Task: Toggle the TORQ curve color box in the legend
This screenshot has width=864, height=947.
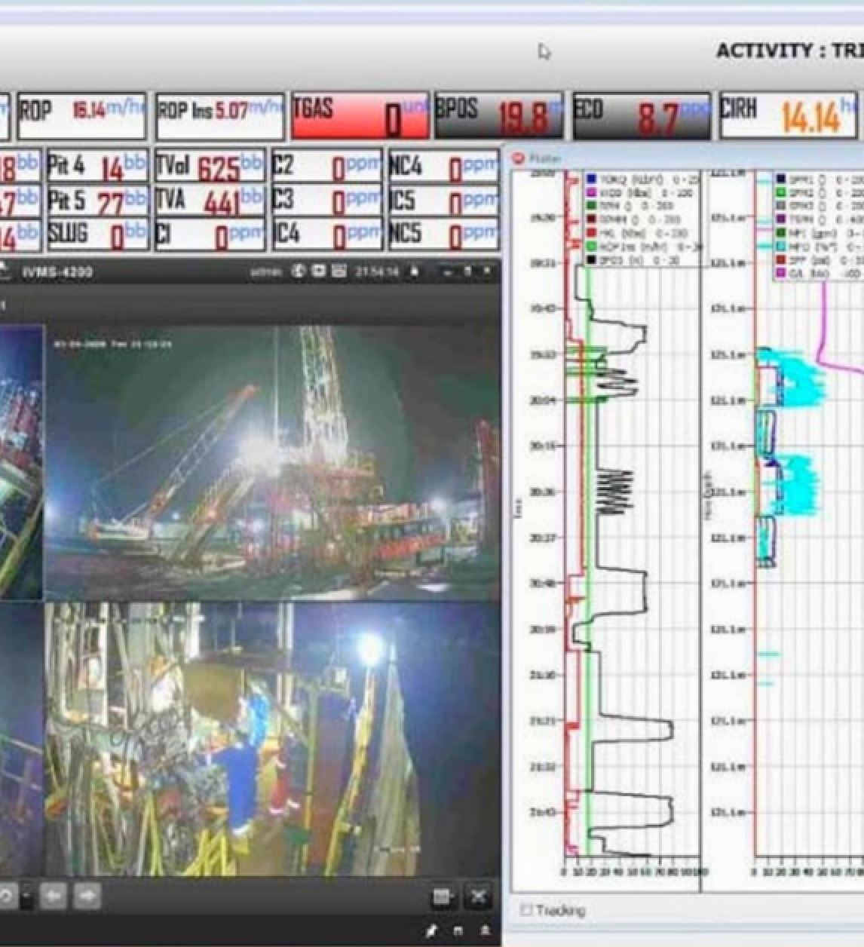Action: coord(591,179)
